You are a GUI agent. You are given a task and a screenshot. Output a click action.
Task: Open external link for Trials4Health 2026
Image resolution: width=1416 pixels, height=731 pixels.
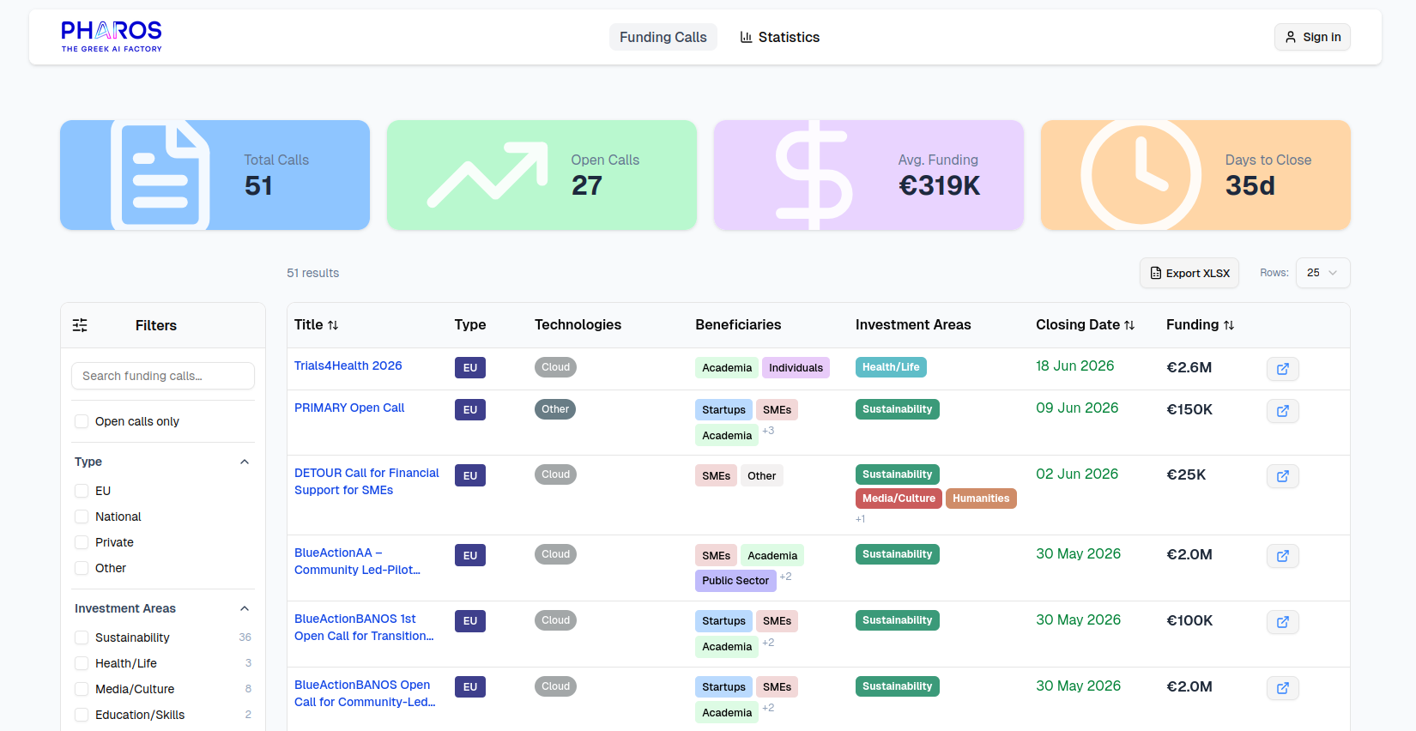[x=1282, y=369]
